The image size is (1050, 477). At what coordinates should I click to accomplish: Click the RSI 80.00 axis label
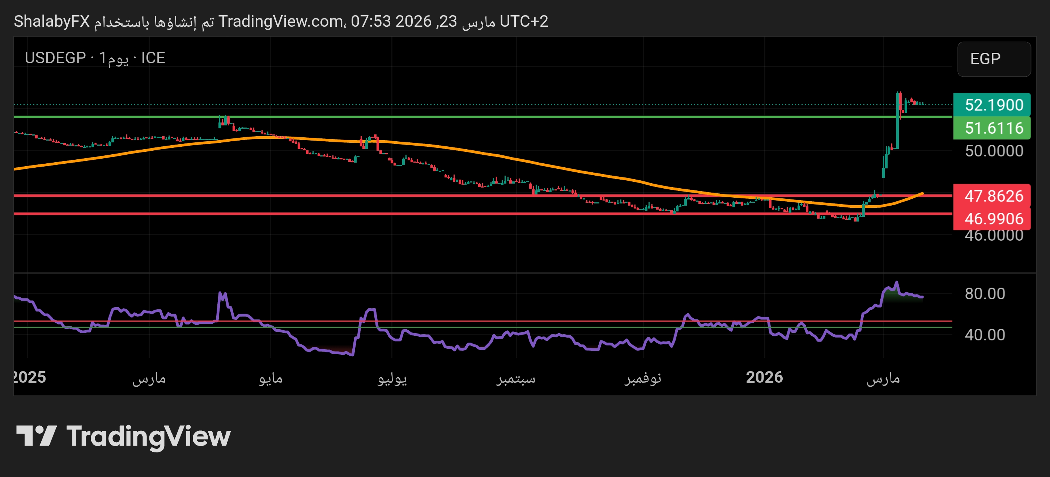(x=985, y=294)
